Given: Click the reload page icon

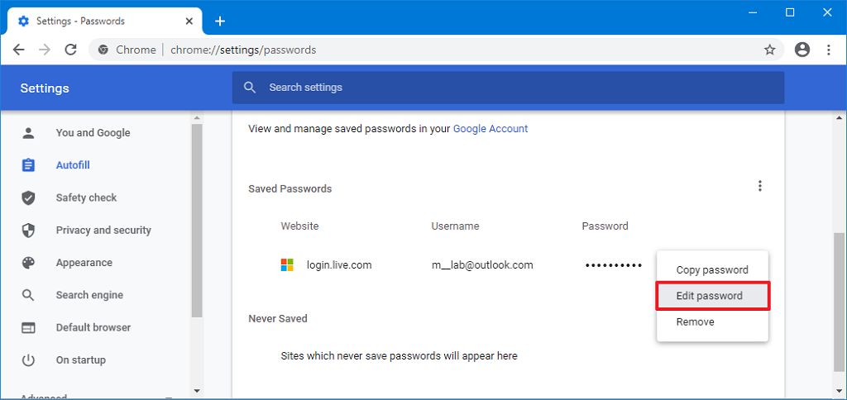Looking at the screenshot, I should (71, 50).
